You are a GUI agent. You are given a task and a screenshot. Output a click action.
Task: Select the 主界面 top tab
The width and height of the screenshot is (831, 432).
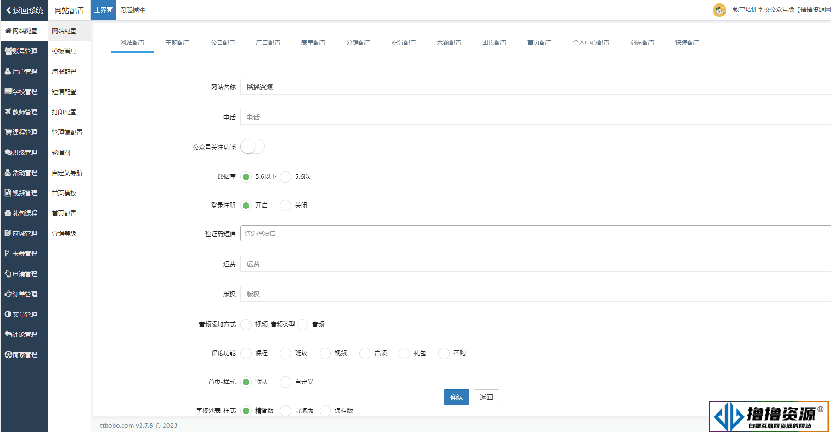click(x=103, y=10)
